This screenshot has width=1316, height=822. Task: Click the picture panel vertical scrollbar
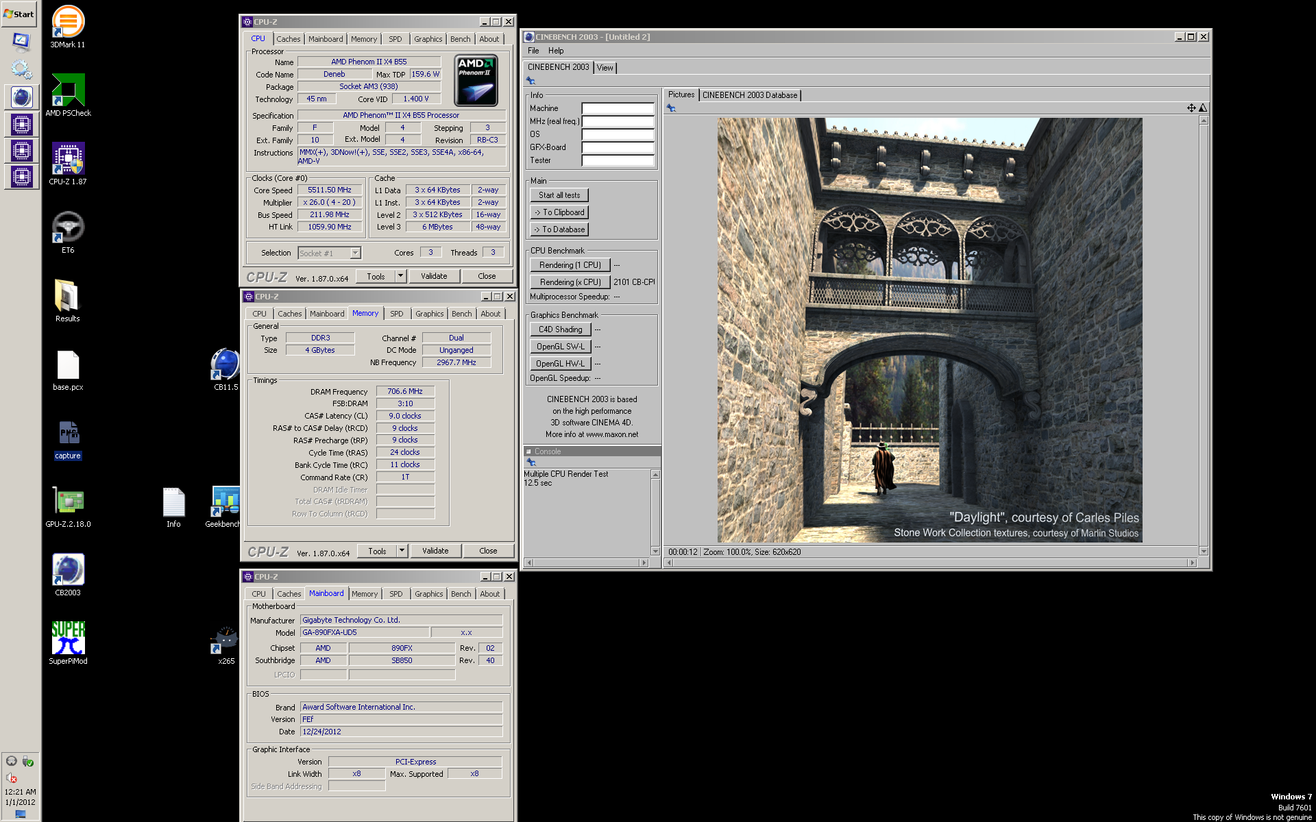coord(1204,336)
